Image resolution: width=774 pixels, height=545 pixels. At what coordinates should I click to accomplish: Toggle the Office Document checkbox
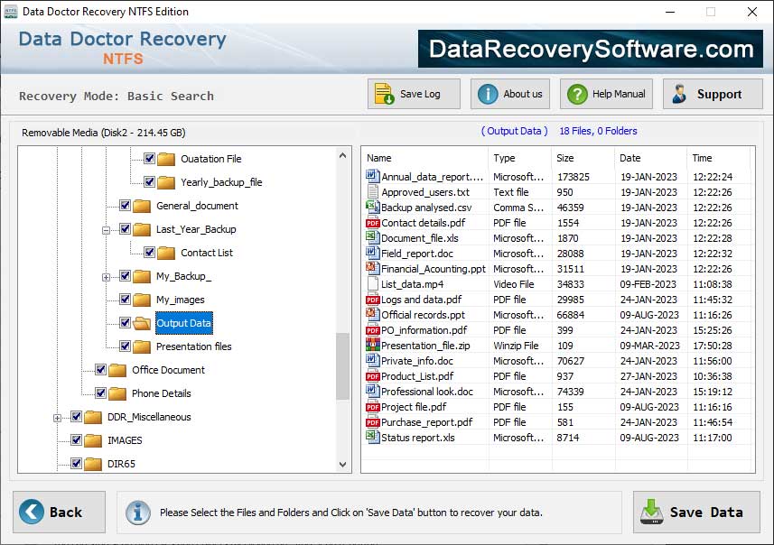[x=101, y=370]
